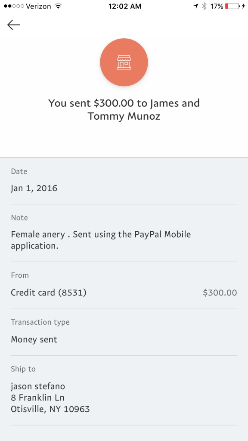Screen dimensions: 248x441
Task: Select the 12:02 AM clock
Action: coord(125,6)
